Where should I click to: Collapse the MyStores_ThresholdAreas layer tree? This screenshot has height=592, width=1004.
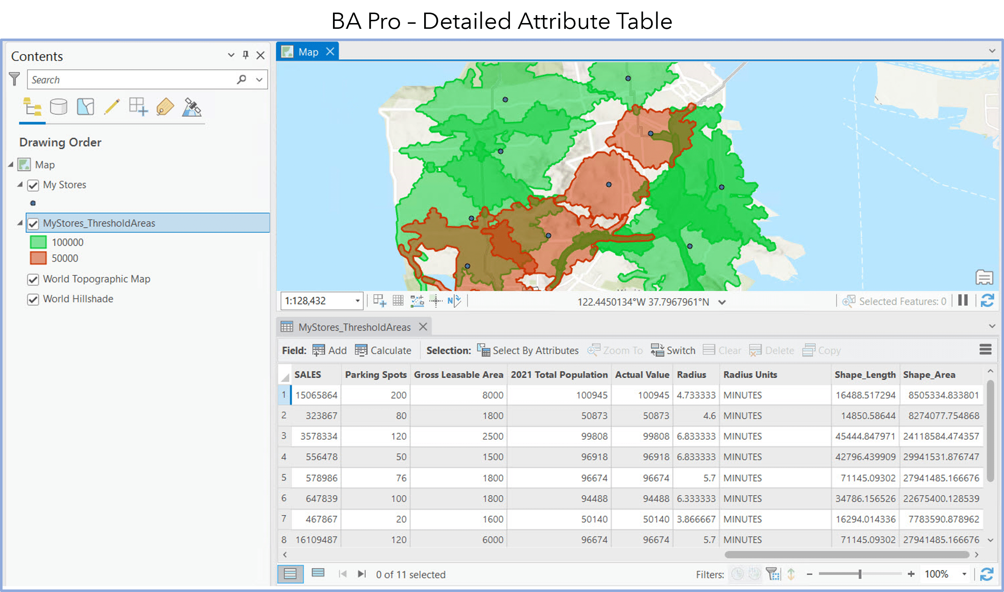(x=20, y=223)
